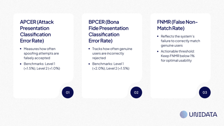This screenshot has width=224, height=126.
Task: Click the 03 number badge
Action: [x=205, y=92]
